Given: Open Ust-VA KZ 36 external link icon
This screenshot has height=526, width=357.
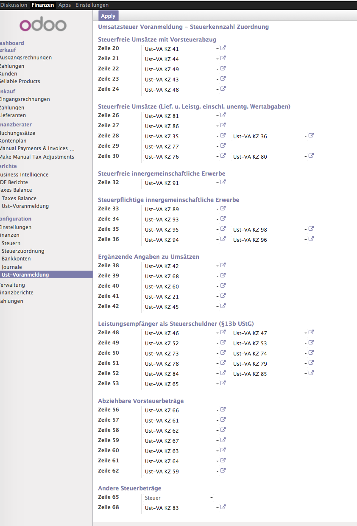Looking at the screenshot, I should [311, 136].
